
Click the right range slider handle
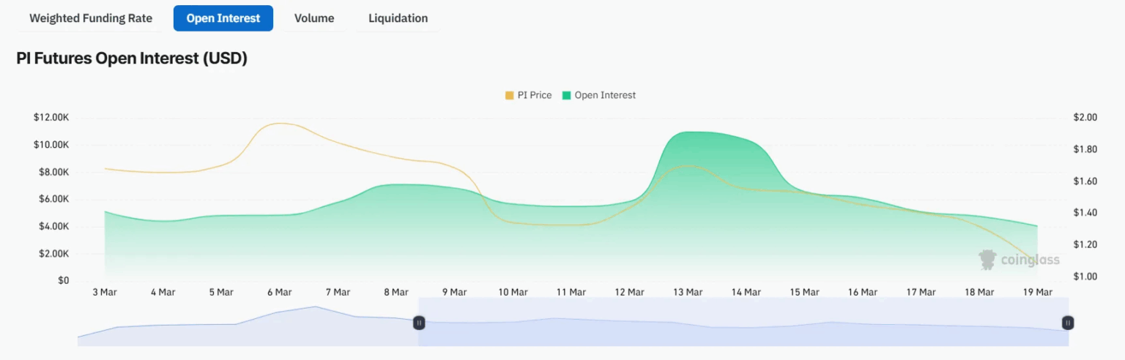coord(1068,323)
